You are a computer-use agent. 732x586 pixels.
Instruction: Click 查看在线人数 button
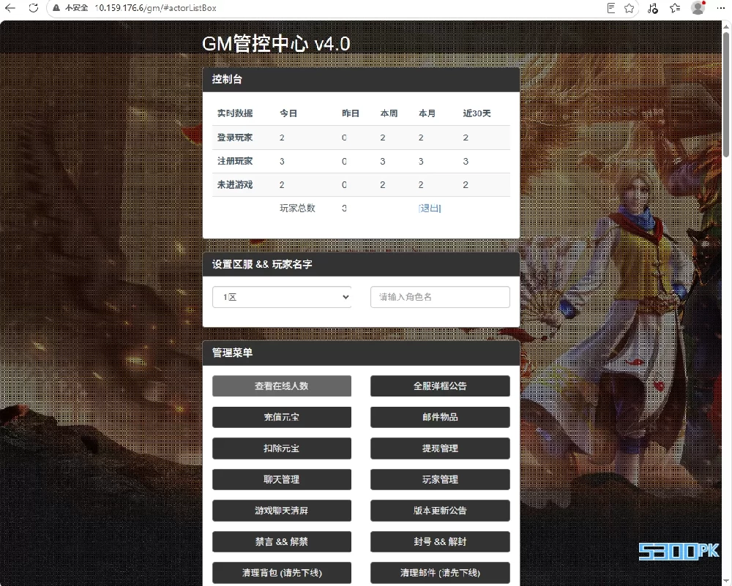[x=282, y=386]
